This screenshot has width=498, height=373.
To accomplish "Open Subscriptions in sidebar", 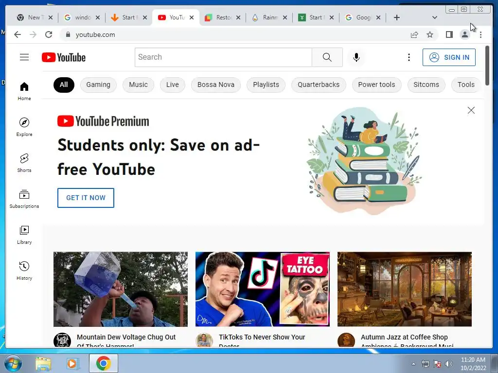I will [x=24, y=199].
